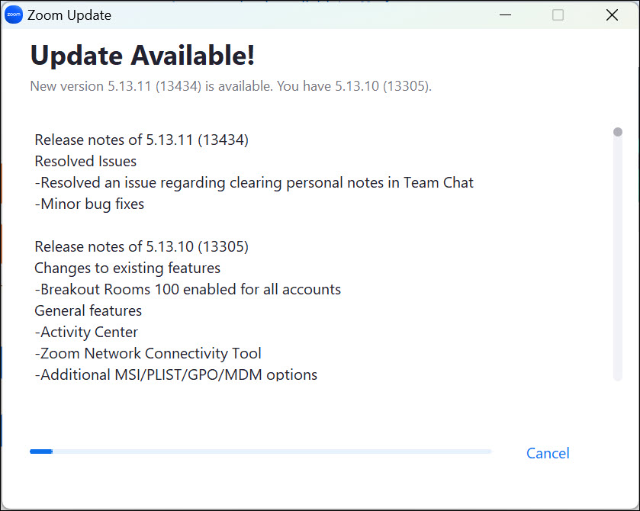Click the "Resolved Issues" heading
The height and width of the screenshot is (511, 640).
click(x=85, y=161)
